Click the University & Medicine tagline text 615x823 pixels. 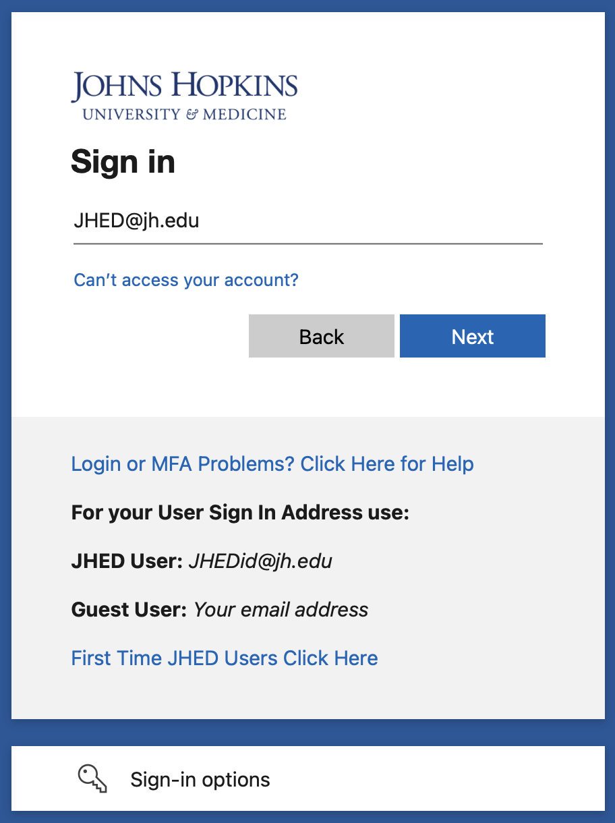[x=184, y=114]
